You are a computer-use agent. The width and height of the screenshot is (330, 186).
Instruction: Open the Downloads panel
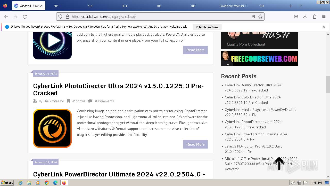(x=305, y=17)
